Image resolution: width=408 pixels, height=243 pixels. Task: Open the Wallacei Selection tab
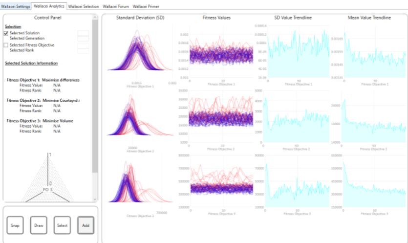click(x=84, y=6)
